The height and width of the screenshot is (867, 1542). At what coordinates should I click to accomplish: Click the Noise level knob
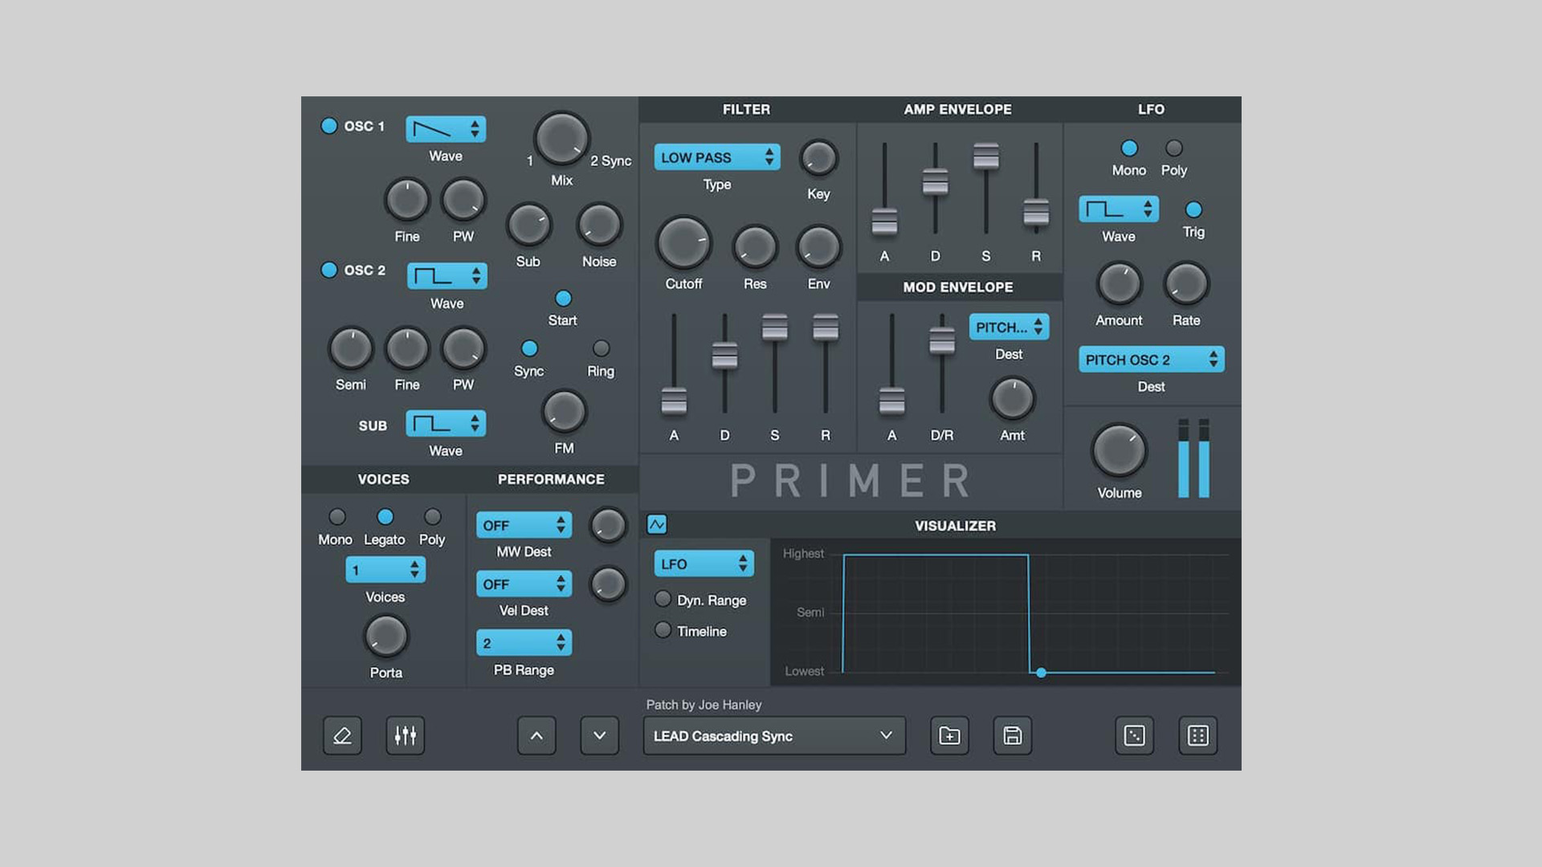coord(599,225)
